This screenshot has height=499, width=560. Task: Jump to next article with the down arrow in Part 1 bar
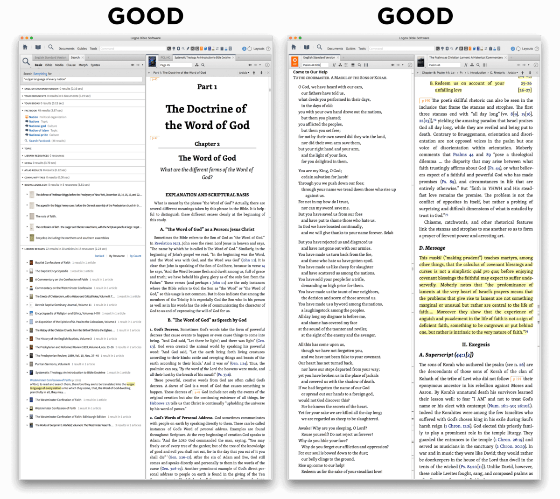point(261,73)
